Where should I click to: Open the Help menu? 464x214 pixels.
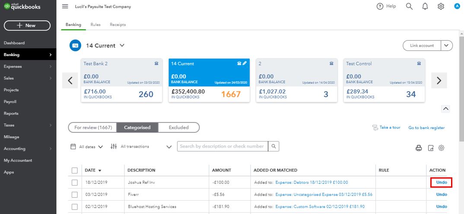[386, 6]
